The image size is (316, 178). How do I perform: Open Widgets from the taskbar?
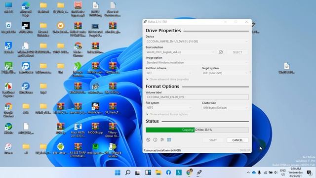pyautogui.click(x=148, y=173)
